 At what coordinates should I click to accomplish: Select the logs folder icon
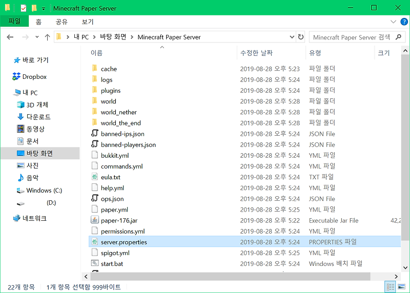[x=95, y=79]
